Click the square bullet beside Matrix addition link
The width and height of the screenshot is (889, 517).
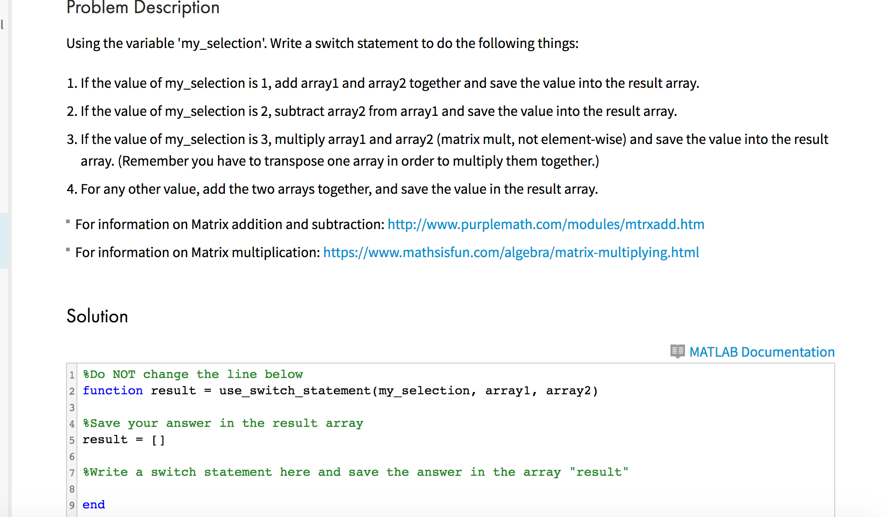[67, 221]
